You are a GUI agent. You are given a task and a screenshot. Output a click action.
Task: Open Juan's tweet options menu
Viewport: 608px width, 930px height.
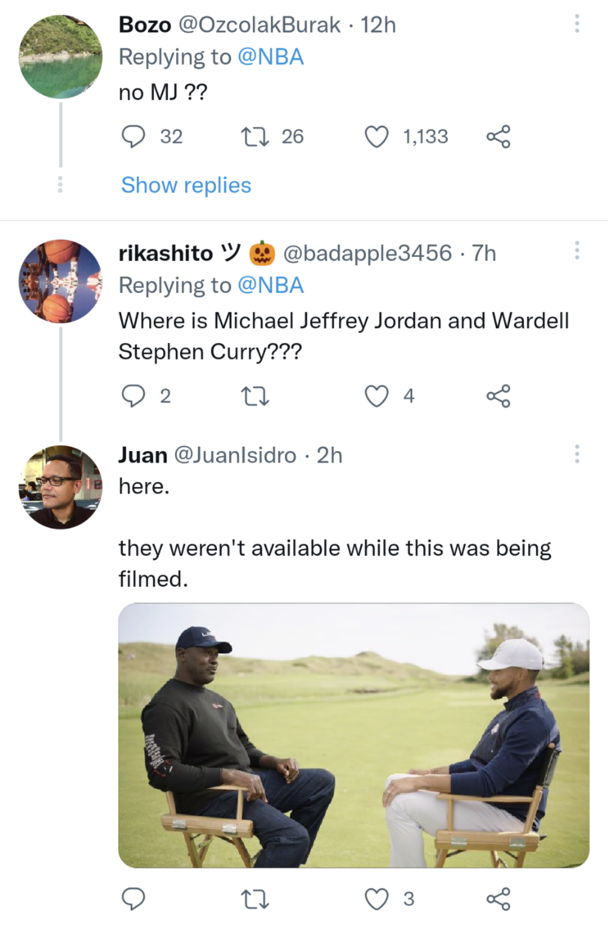coord(576,454)
